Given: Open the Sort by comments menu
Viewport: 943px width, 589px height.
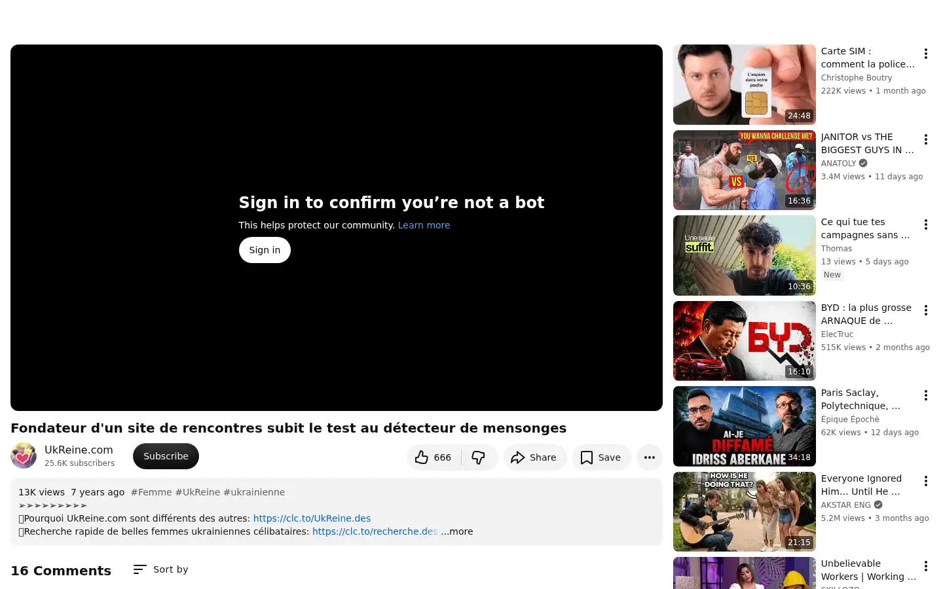Looking at the screenshot, I should tap(160, 569).
